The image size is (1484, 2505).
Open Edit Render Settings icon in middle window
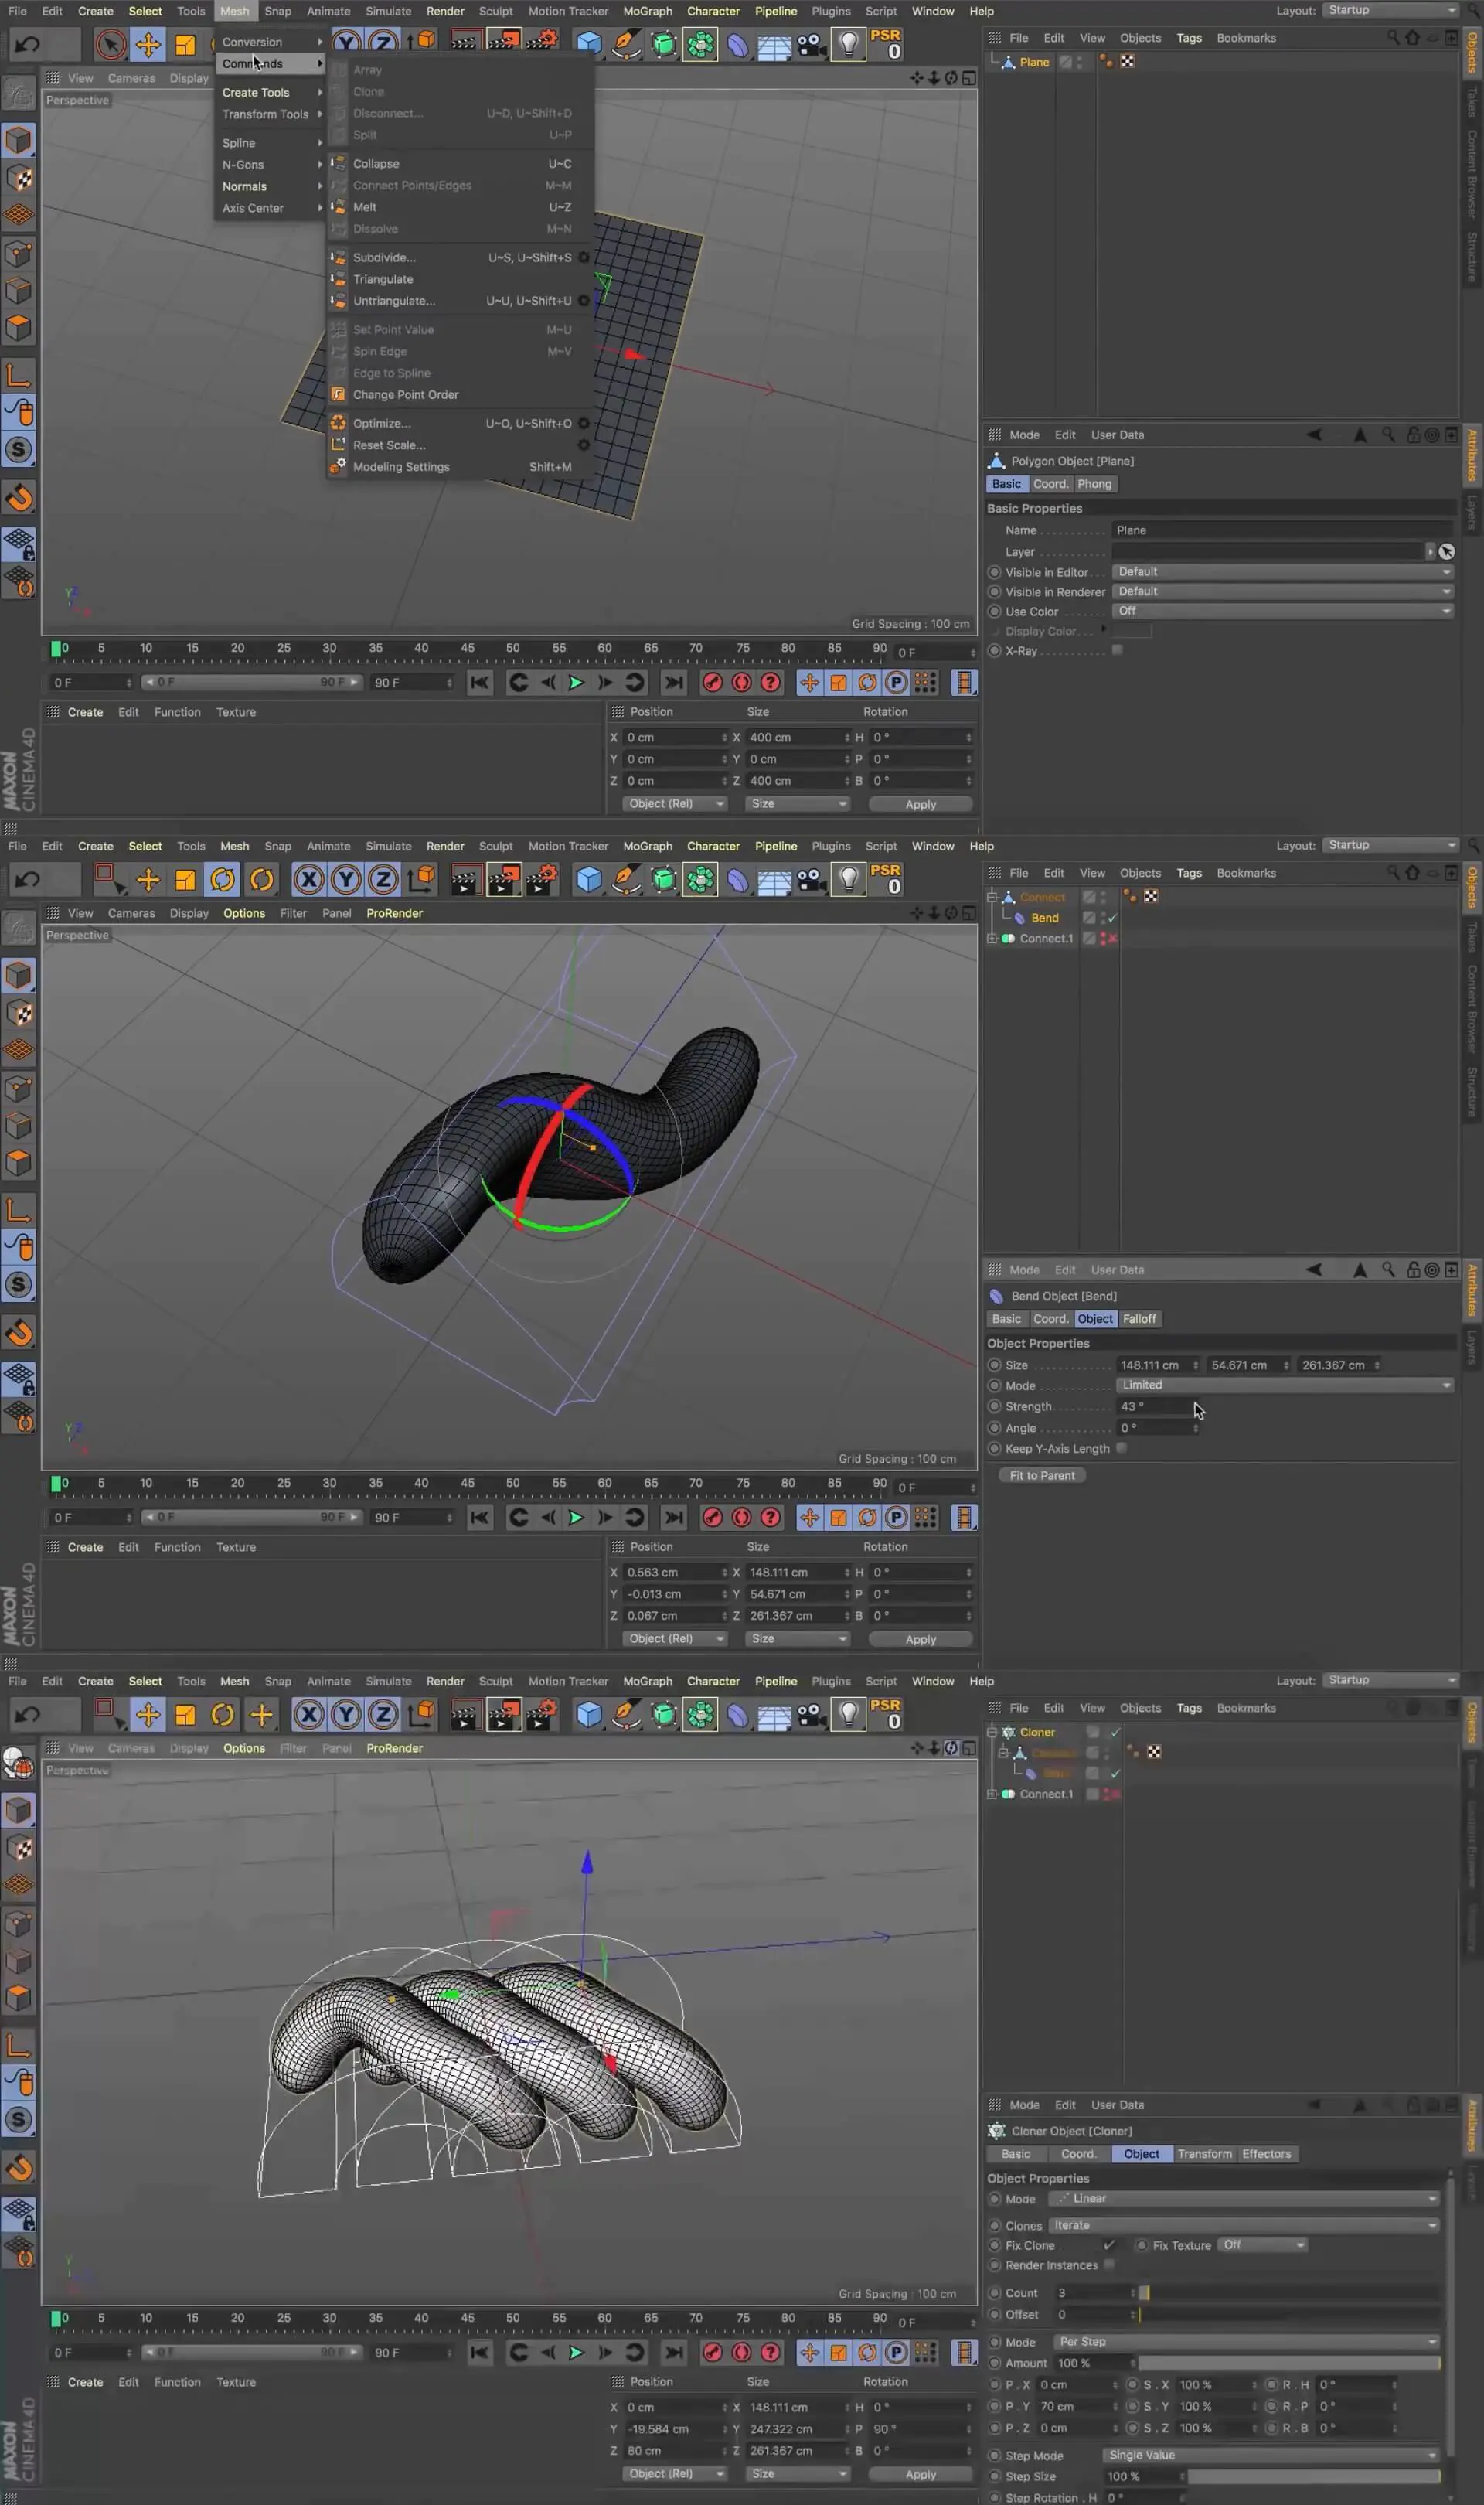point(541,879)
